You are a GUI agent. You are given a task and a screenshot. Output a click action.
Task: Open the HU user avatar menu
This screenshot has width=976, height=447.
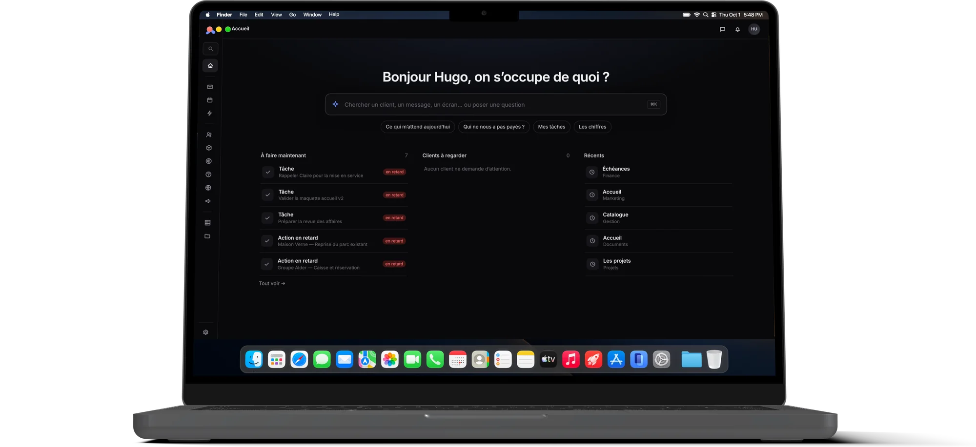pos(754,29)
